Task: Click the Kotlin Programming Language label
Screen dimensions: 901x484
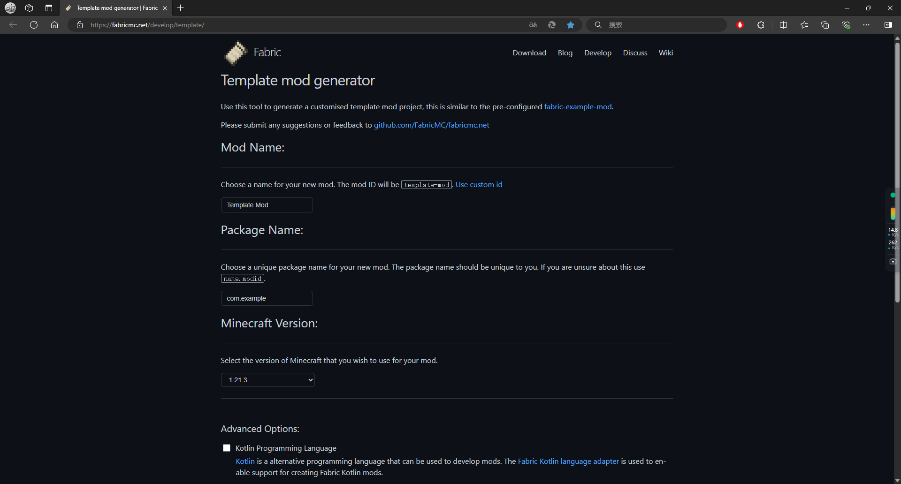Action: 286,448
